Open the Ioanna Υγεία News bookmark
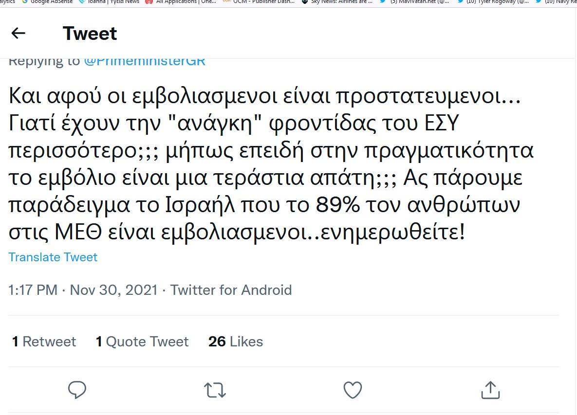The image size is (577, 415). [109, 1]
